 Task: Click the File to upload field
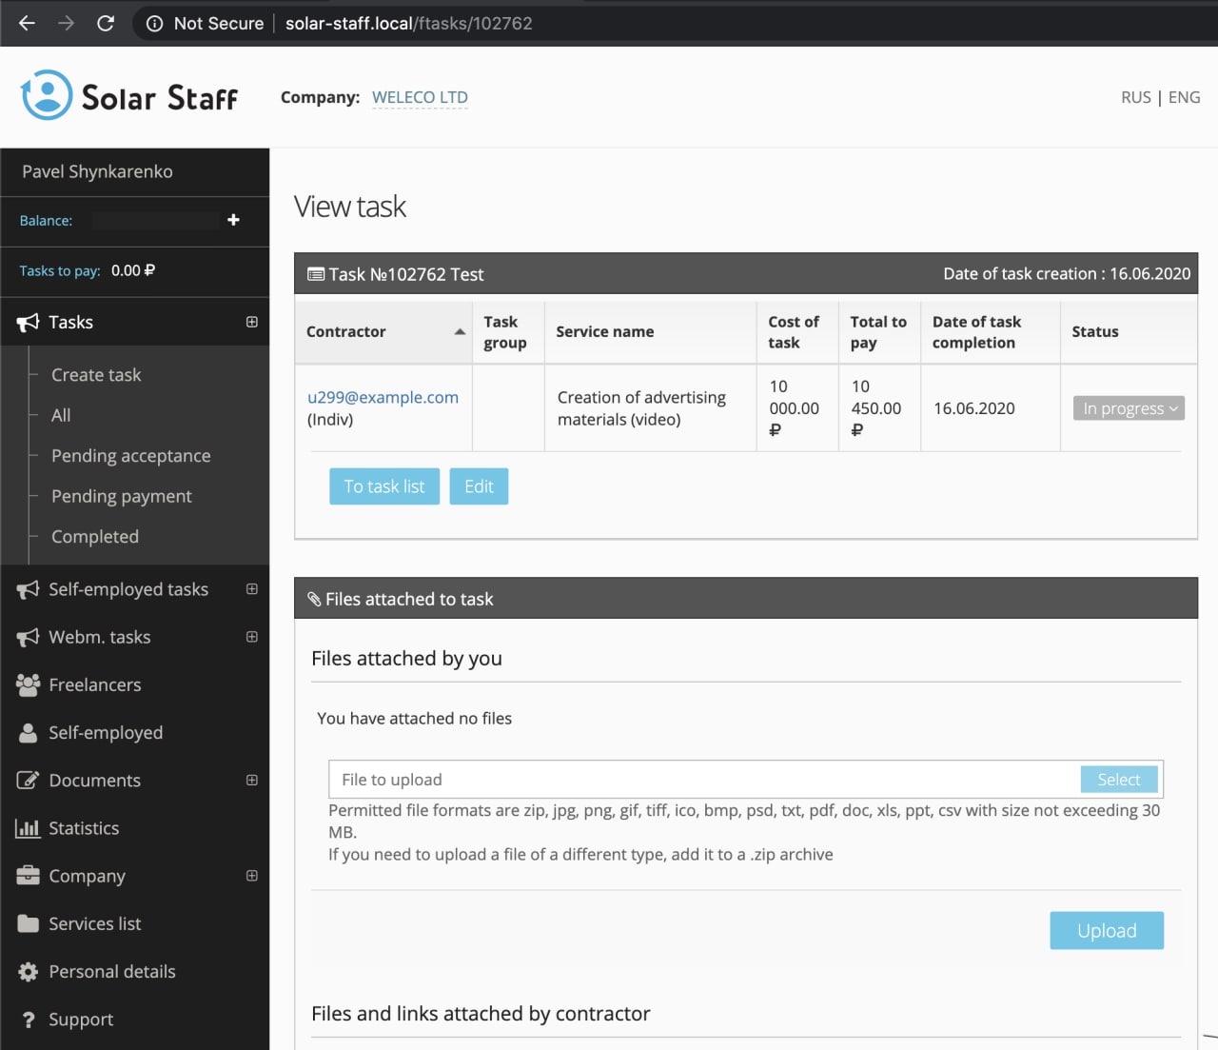pos(704,780)
